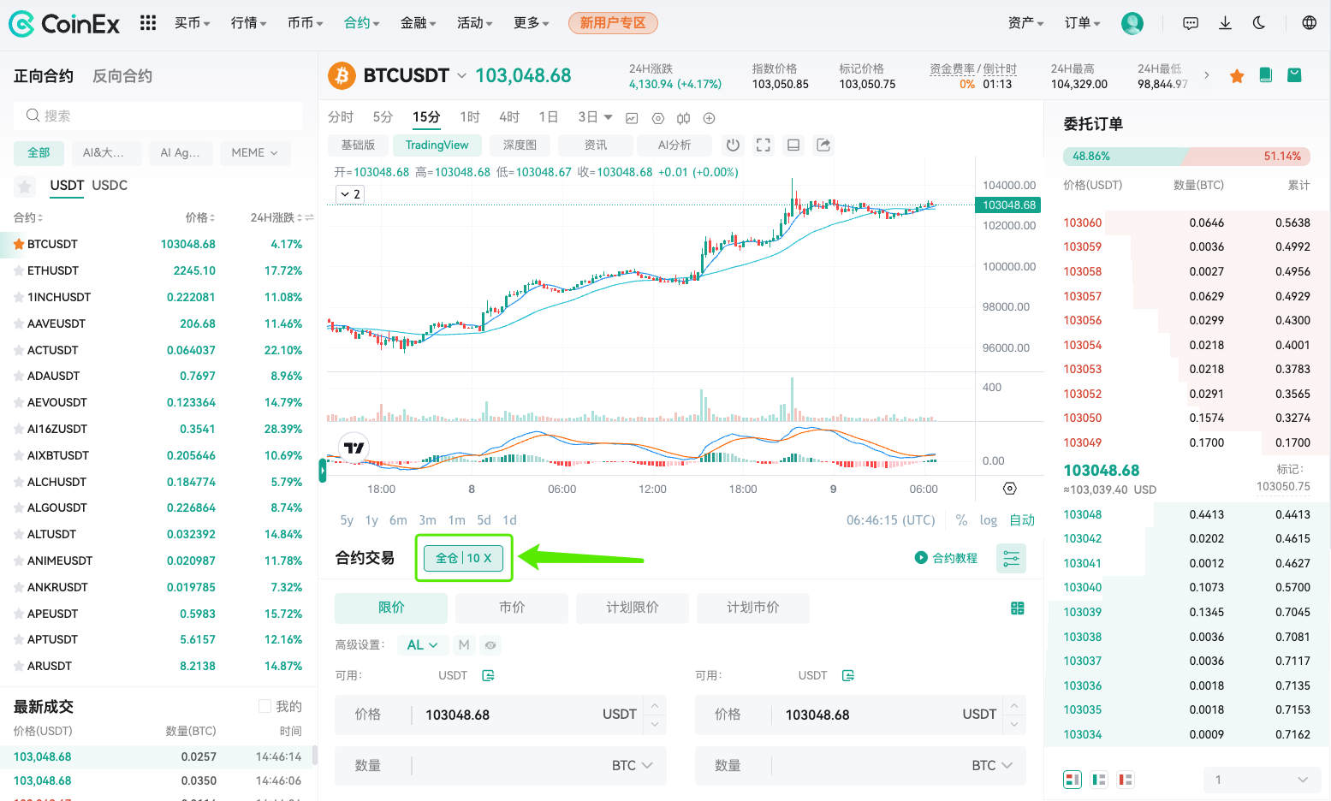This screenshot has height=801, width=1331.
Task: Click the chart refresh power icon
Action: [733, 145]
